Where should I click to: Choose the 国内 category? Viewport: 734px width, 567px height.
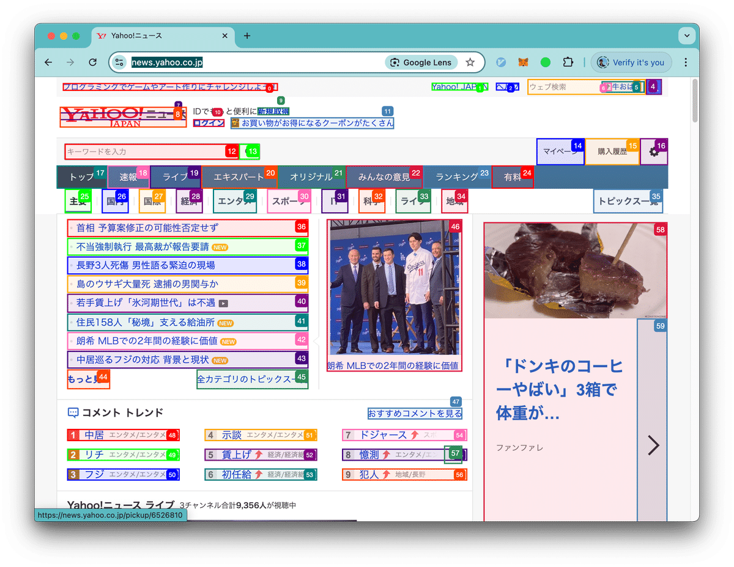tap(114, 201)
